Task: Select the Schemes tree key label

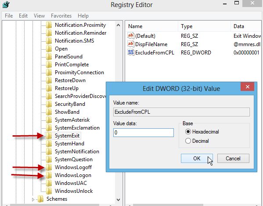Action: click(57, 199)
